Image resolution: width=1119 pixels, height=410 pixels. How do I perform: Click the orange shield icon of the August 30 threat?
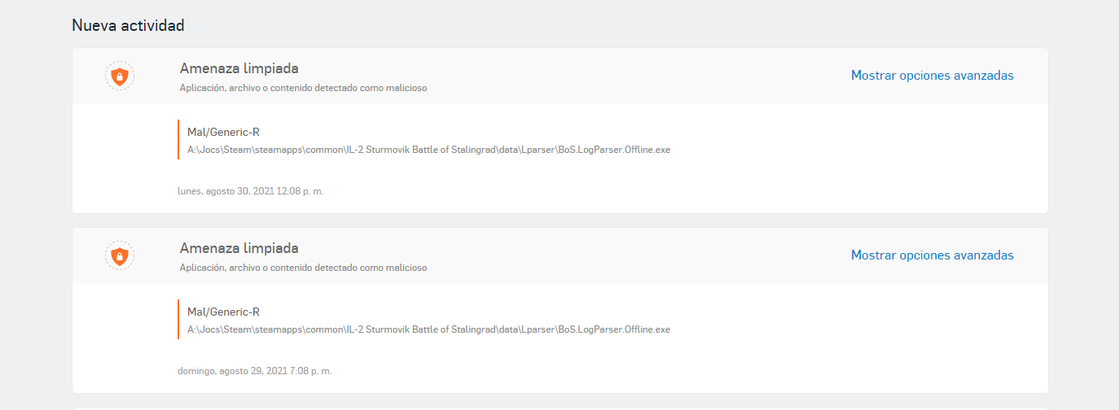pos(120,76)
